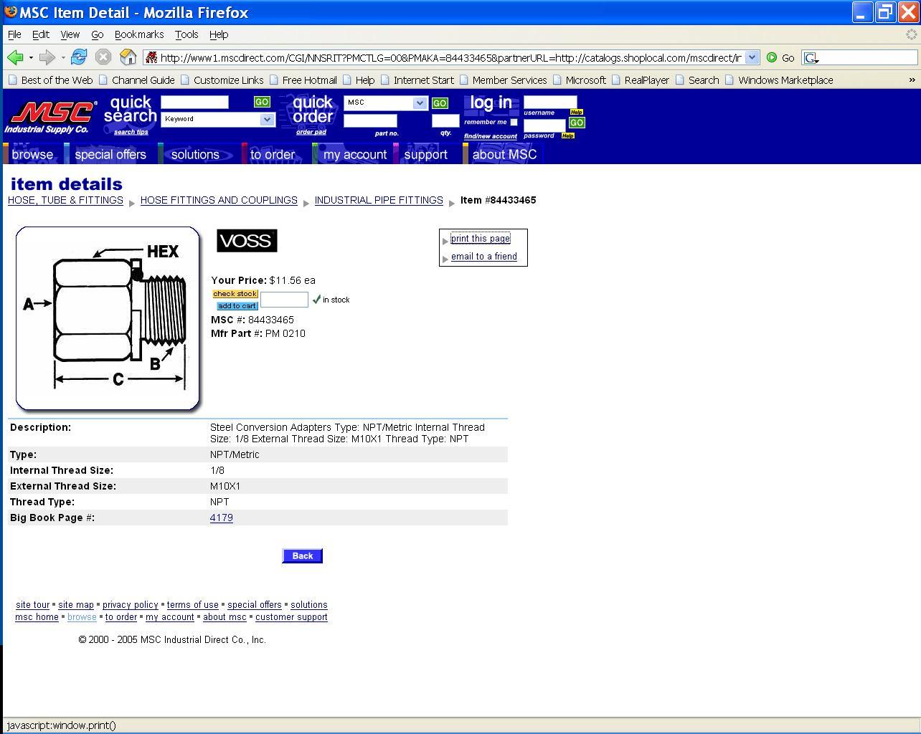
Task: Click the quantity field beside add to cart
Action: click(284, 300)
